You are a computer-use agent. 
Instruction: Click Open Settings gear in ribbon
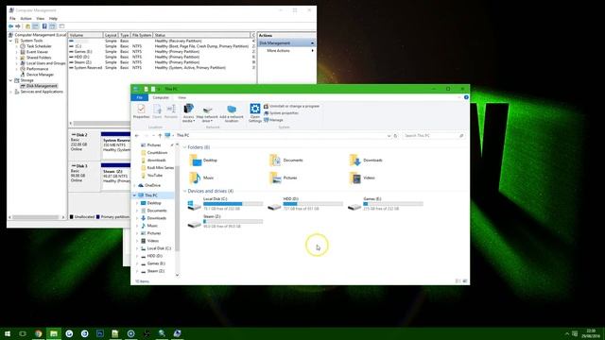pyautogui.click(x=255, y=113)
